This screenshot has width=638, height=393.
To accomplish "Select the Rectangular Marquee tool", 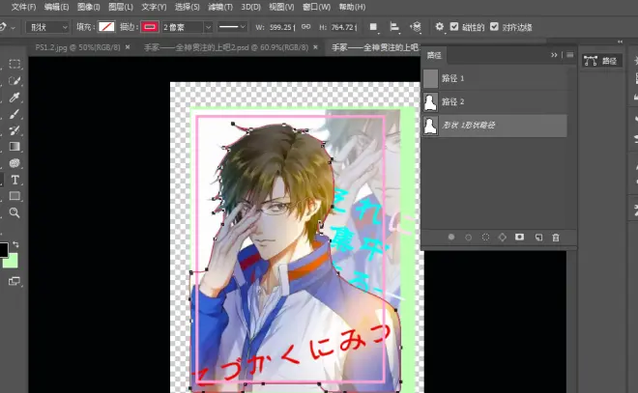I will point(14,64).
